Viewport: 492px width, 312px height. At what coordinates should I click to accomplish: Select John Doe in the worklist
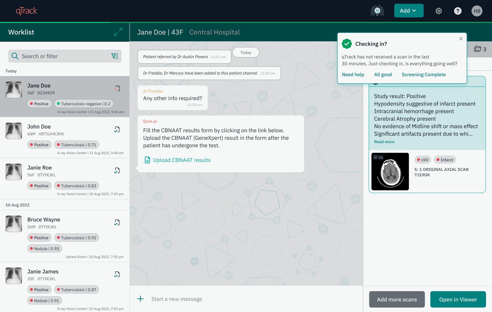(x=65, y=138)
